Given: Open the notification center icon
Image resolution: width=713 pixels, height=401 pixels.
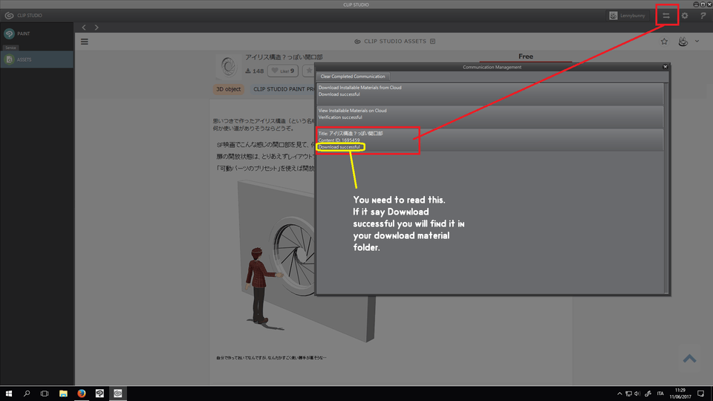Looking at the screenshot, I should click(x=700, y=394).
